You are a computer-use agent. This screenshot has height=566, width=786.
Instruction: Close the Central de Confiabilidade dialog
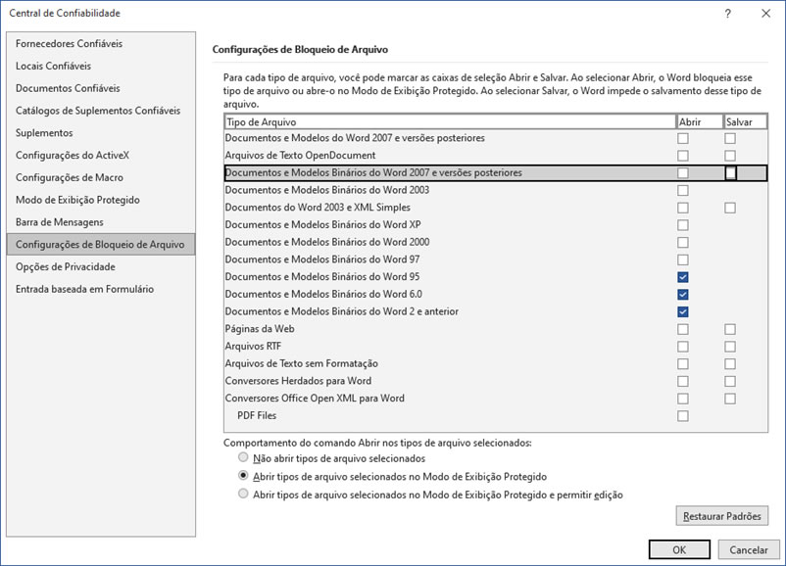[766, 14]
